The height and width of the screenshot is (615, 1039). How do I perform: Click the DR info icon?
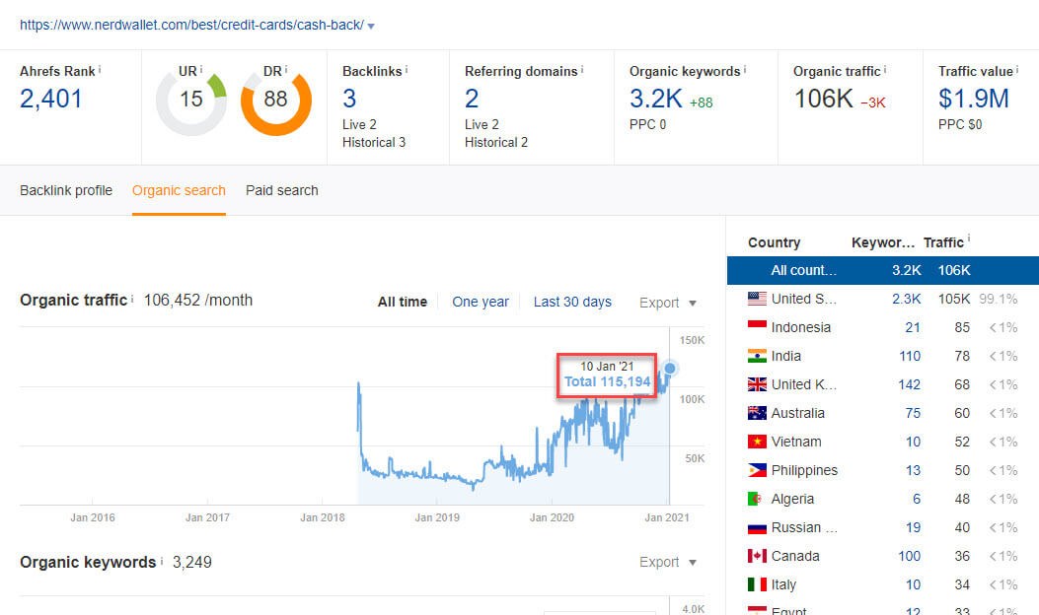[286, 69]
